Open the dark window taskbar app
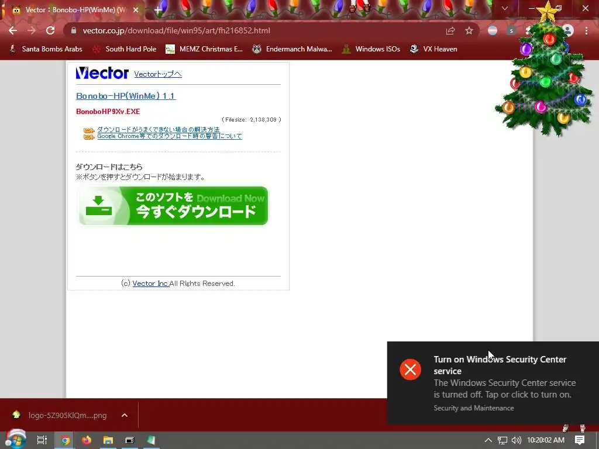The width and height of the screenshot is (599, 449). tap(130, 440)
